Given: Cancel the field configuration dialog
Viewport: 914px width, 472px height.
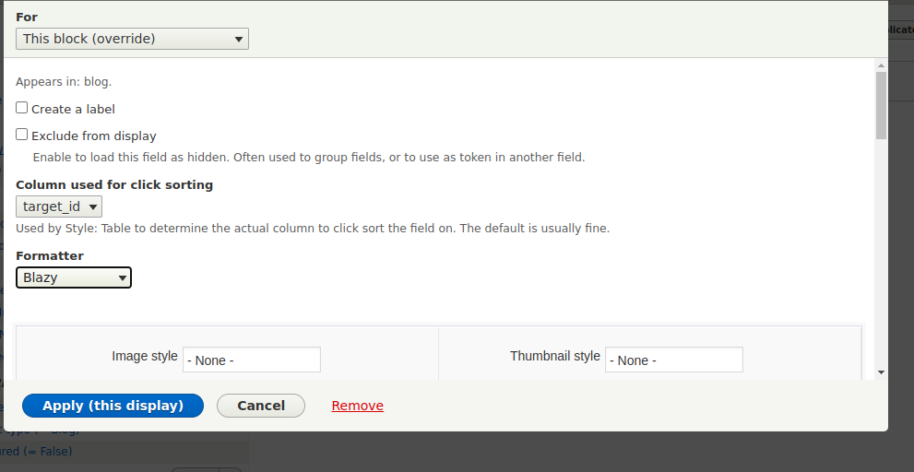Looking at the screenshot, I should click(261, 406).
